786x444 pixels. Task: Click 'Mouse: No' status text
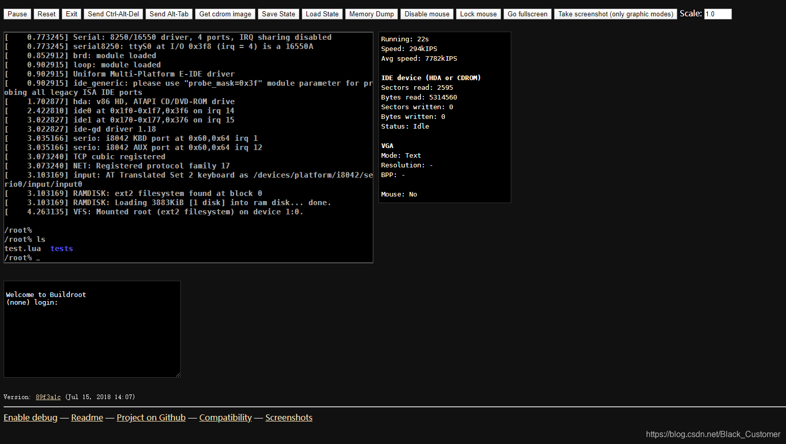[399, 194]
